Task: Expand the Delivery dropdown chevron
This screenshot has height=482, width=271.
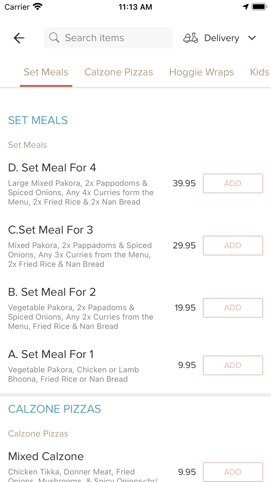Action: tap(252, 38)
